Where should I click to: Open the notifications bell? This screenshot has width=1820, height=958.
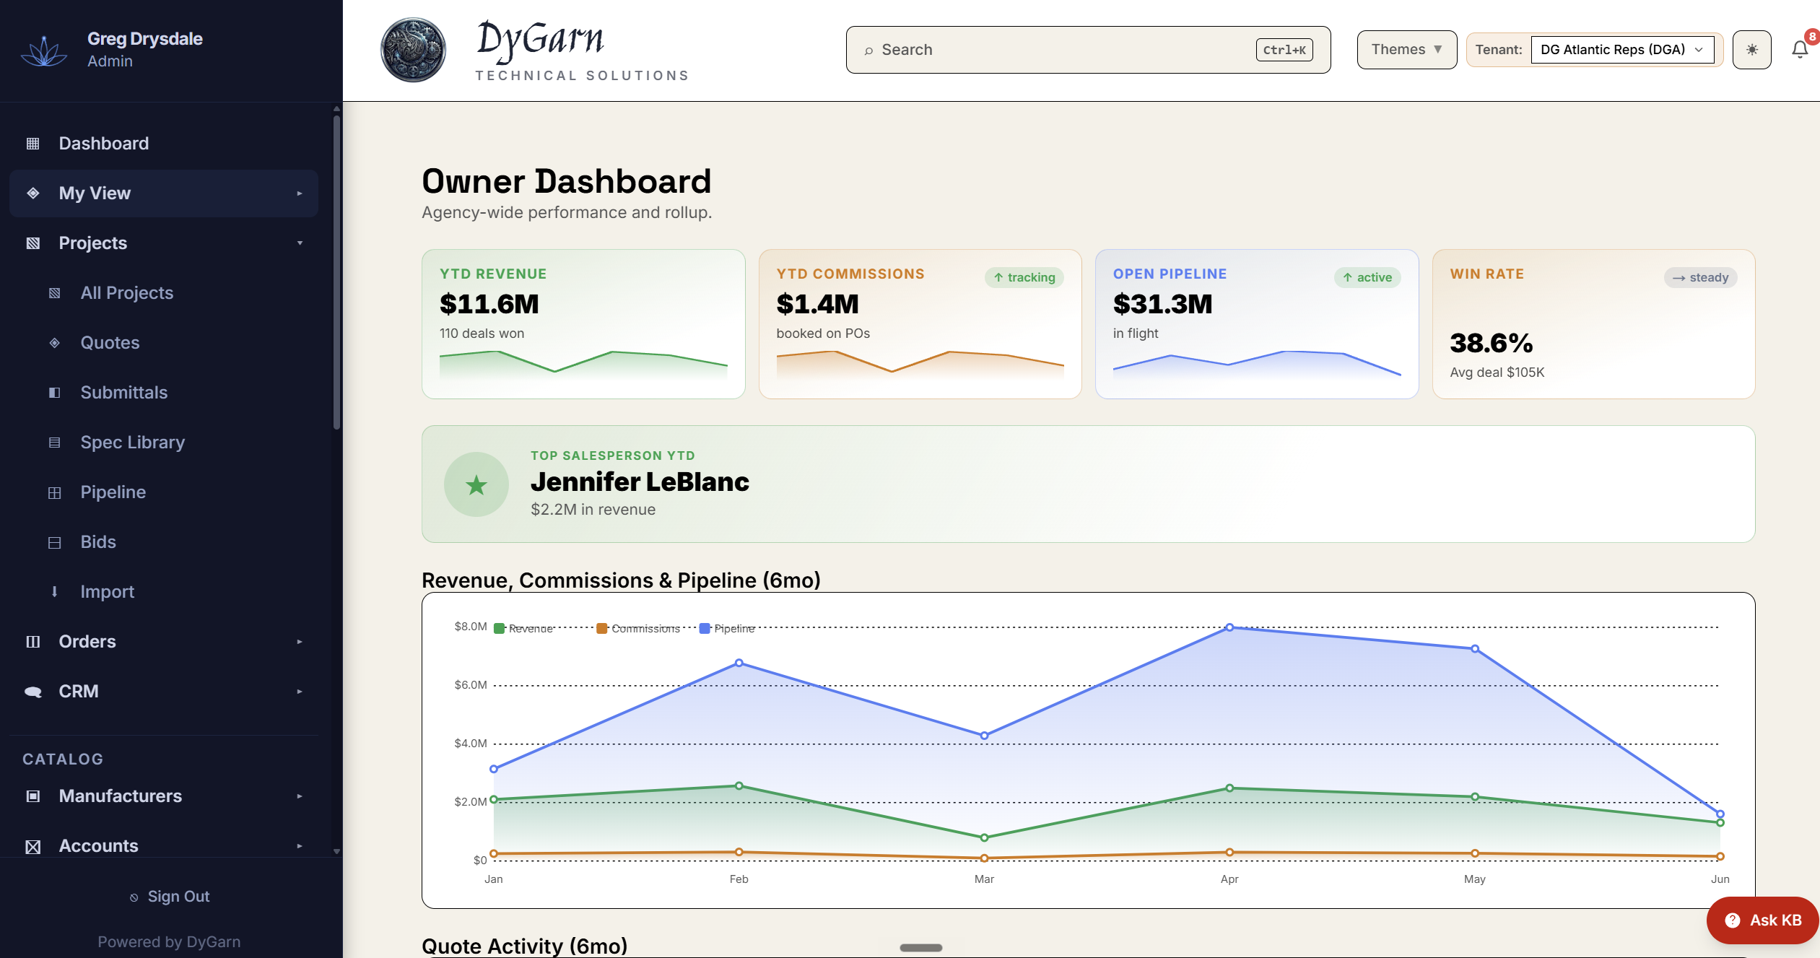tap(1800, 49)
